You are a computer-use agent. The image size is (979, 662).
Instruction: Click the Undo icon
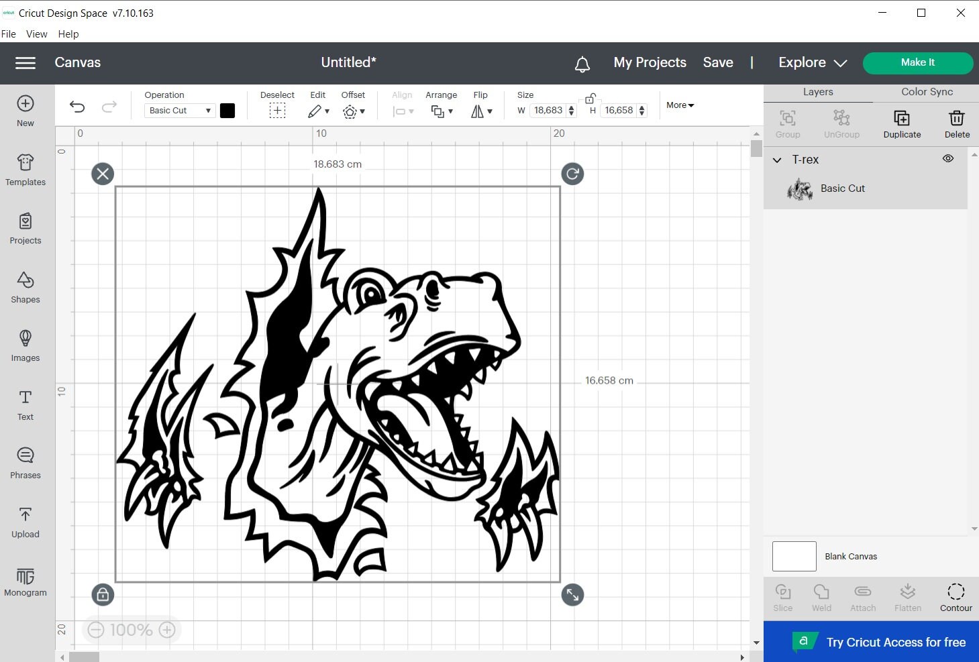pyautogui.click(x=77, y=107)
